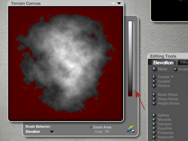Viewport: 188px width, 141px height.
Task: Click the Slope Noise label
Action: pyautogui.click(x=168, y=99)
